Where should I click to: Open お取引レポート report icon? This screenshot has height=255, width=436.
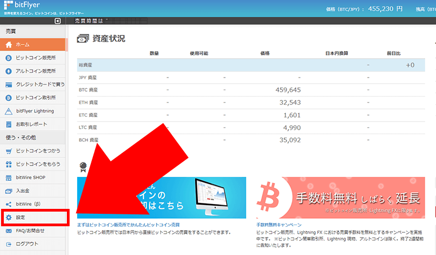click(x=8, y=124)
